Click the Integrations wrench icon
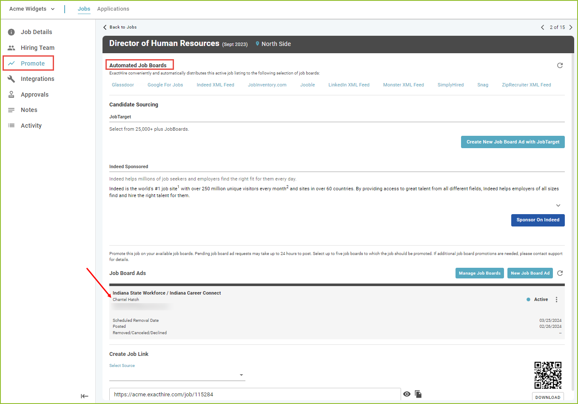The width and height of the screenshot is (578, 404). (x=11, y=79)
